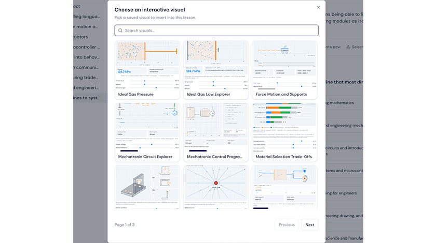
Task: Click the Mechatronic Circuit Explorer title text
Action: coord(145,157)
